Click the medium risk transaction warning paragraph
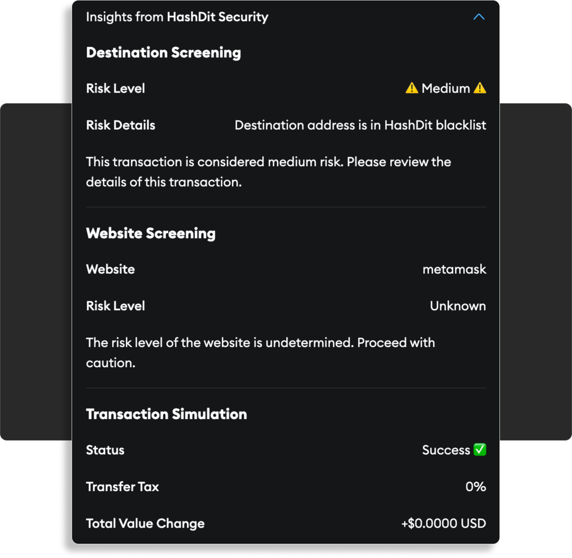This screenshot has width=572, height=558. 268,172
